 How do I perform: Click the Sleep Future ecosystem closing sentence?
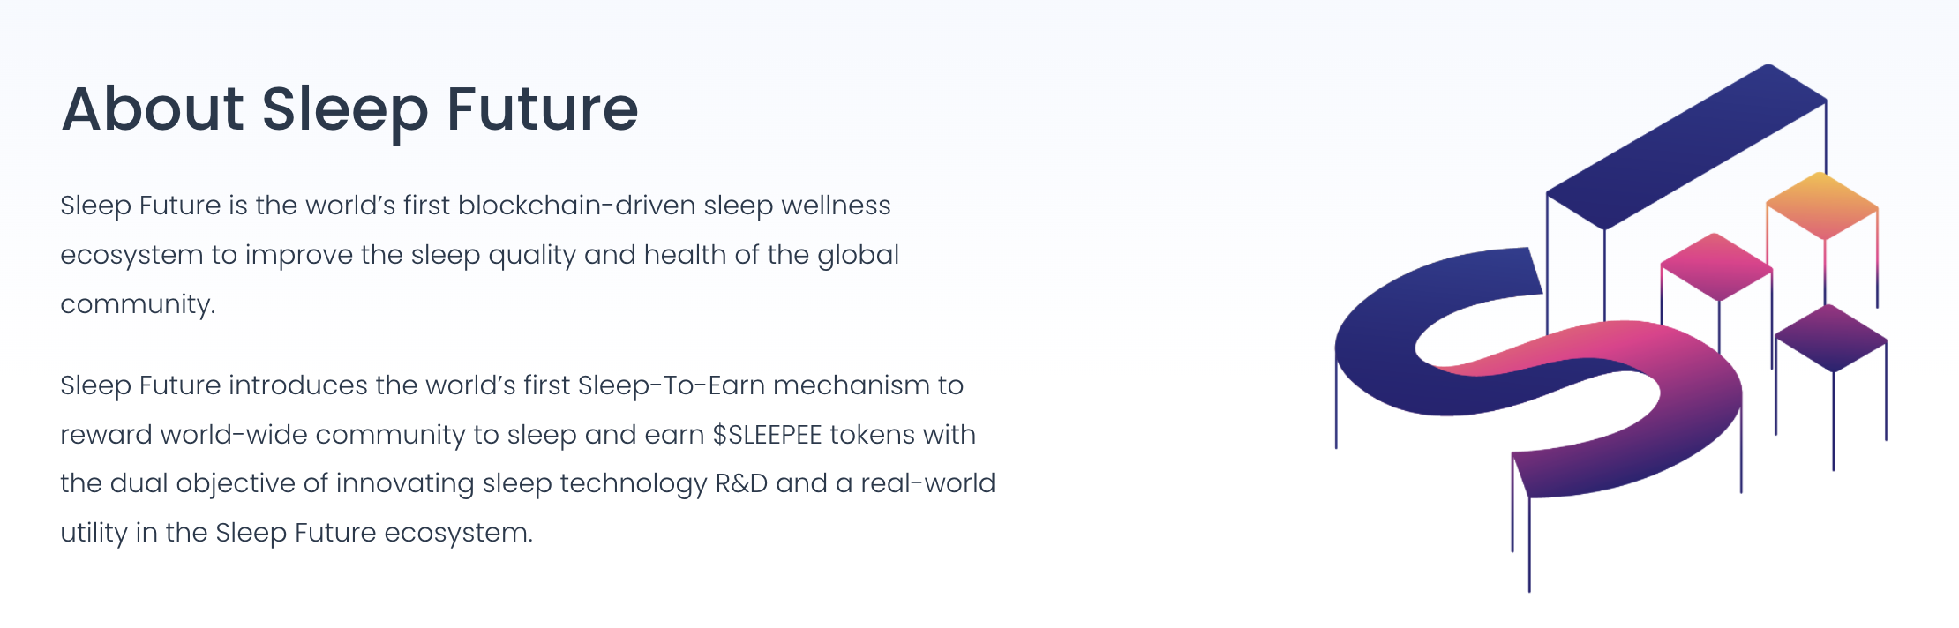point(374,533)
